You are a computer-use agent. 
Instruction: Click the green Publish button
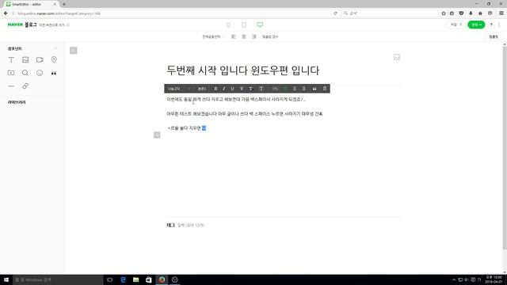pos(476,25)
